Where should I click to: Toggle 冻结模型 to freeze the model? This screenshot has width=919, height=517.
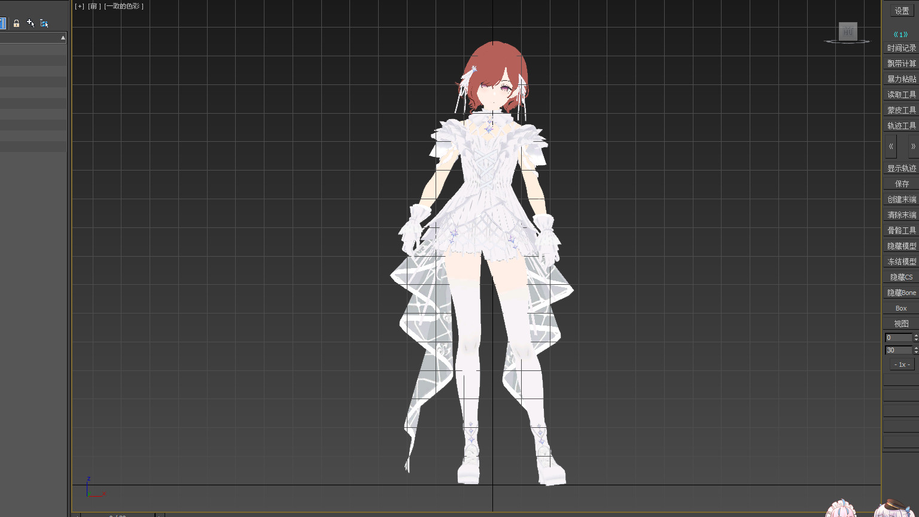click(x=901, y=261)
